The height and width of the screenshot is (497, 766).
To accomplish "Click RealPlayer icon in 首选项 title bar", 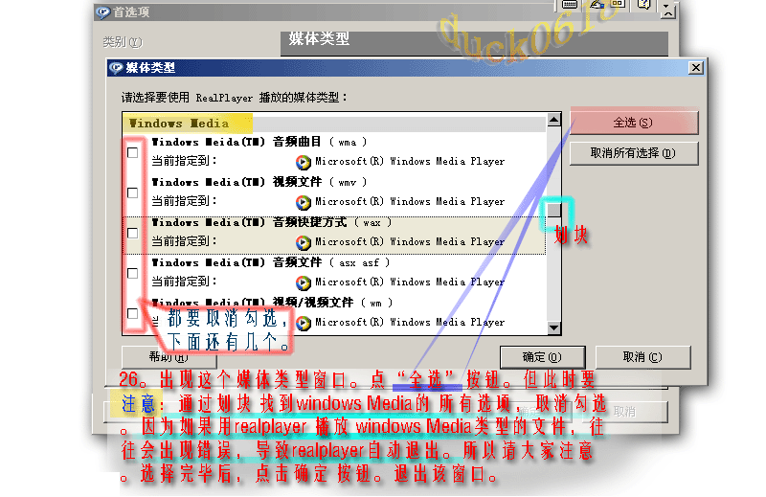I will 102,12.
